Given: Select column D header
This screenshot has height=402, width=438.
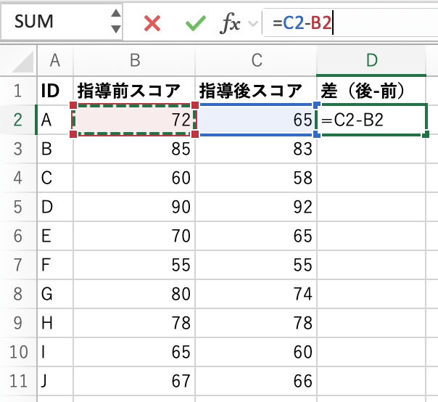Looking at the screenshot, I should pos(372,61).
